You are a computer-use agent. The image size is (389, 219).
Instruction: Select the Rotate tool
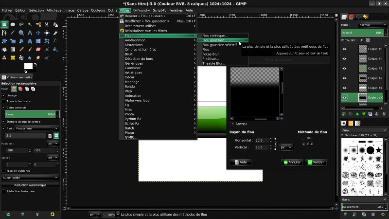(x=4, y=41)
